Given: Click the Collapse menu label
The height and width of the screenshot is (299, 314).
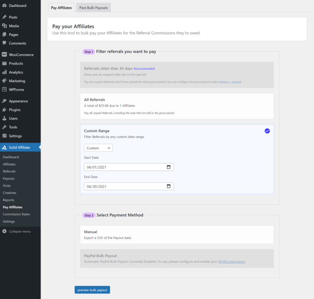Looking at the screenshot, I should (x=20, y=231).
